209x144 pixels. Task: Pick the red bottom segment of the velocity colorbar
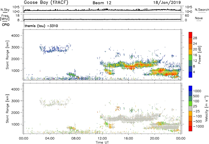pos(190,129)
